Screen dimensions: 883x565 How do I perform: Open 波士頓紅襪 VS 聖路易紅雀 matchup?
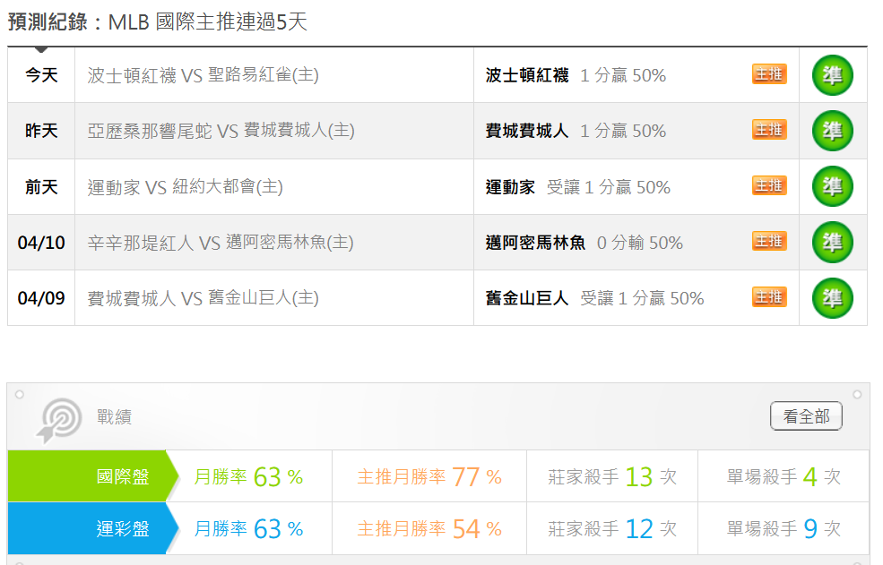coord(203,75)
